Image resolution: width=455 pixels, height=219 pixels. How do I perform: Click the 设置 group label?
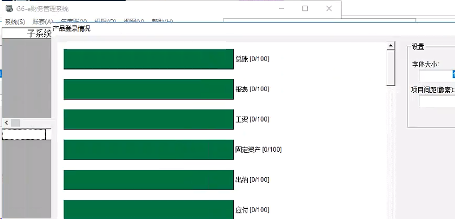click(x=418, y=47)
